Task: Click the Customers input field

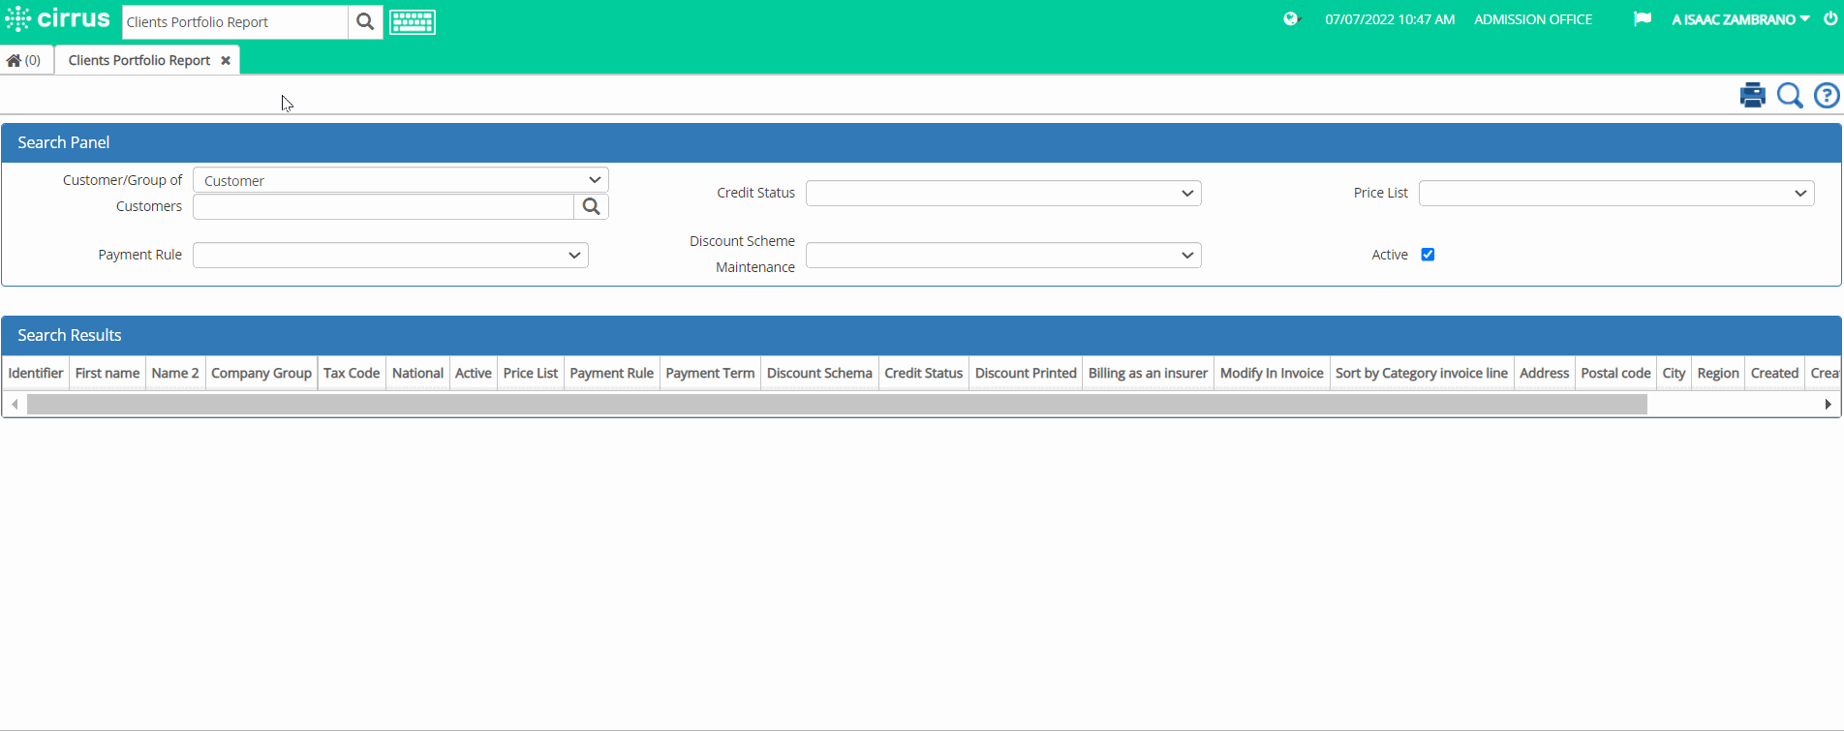Action: (384, 206)
